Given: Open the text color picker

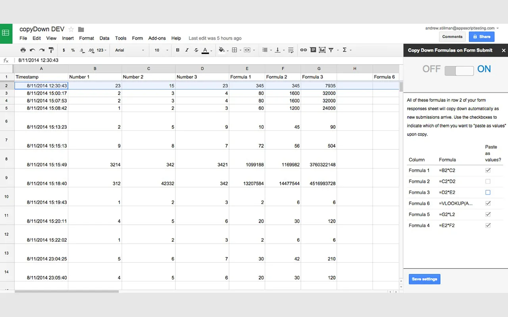Looking at the screenshot, I should 205,50.
